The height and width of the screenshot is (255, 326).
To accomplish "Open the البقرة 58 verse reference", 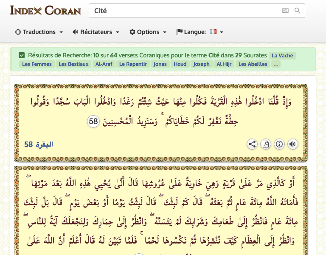I will 39,144.
